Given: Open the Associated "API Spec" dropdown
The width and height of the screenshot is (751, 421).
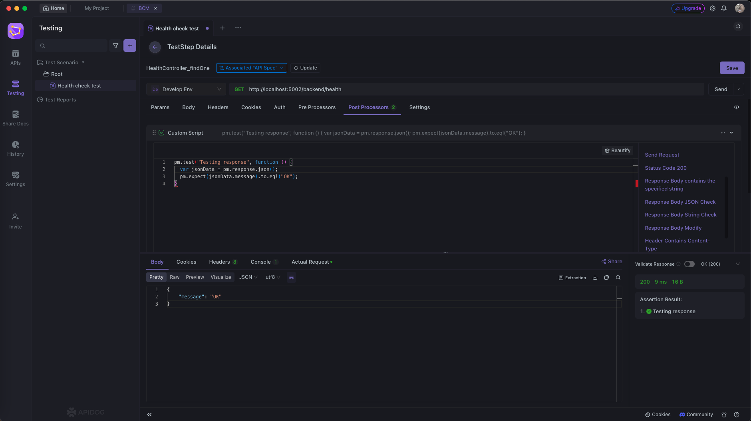Looking at the screenshot, I should [252, 68].
